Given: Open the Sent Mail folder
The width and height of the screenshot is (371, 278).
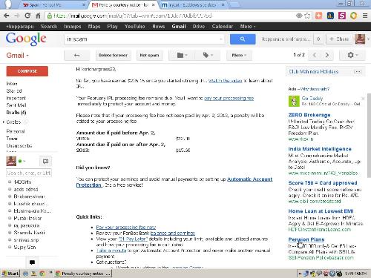Looking at the screenshot, I should tap(16, 105).
